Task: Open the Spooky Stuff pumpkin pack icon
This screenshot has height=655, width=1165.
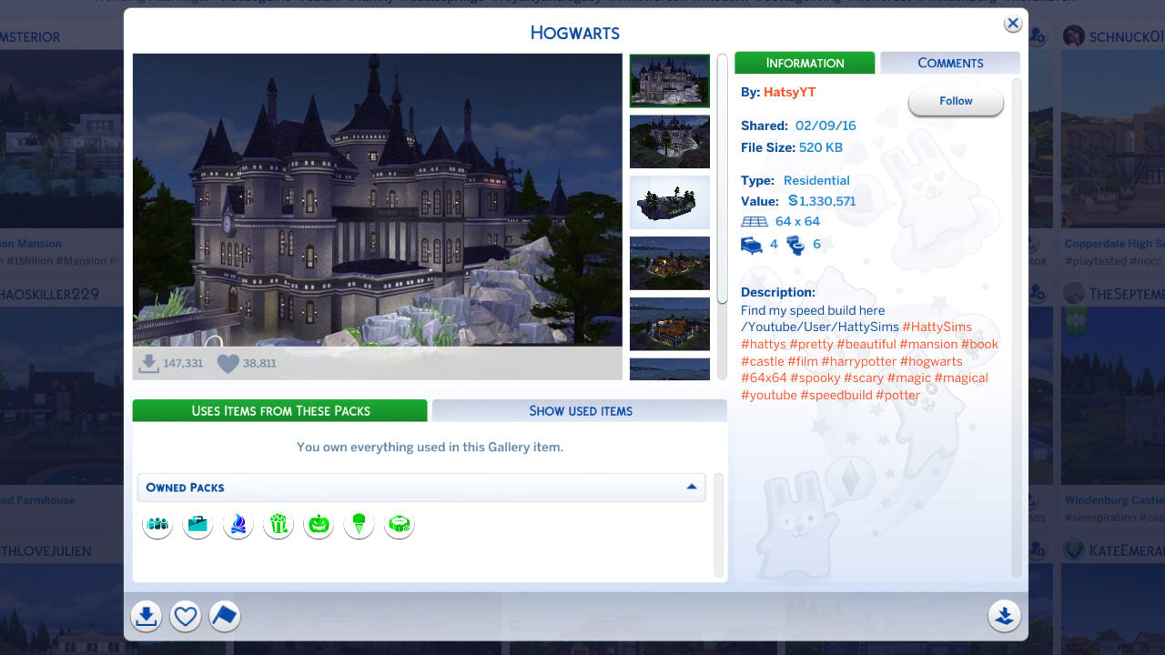Action: coord(319,524)
